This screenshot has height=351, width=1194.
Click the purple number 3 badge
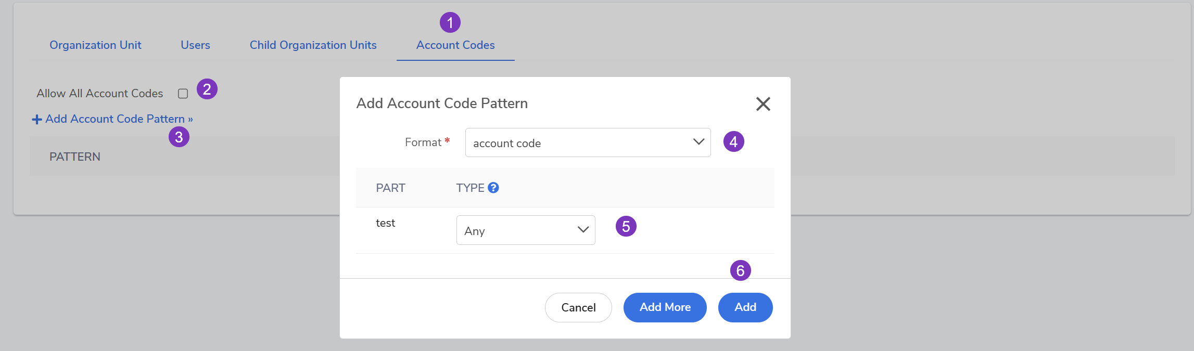(179, 137)
